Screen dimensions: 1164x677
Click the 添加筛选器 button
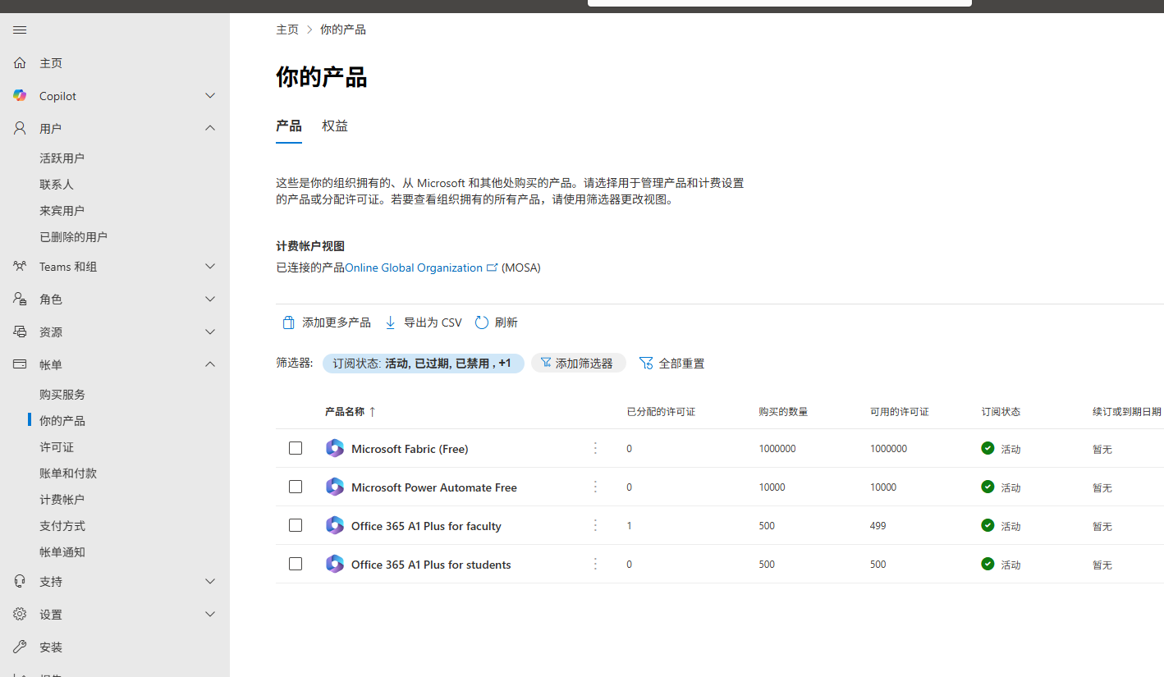(579, 364)
